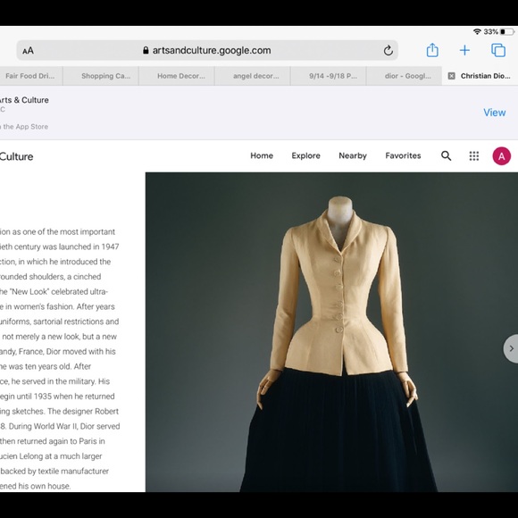Close the Christian Dior tab
The width and height of the screenshot is (518, 518).
(x=451, y=76)
